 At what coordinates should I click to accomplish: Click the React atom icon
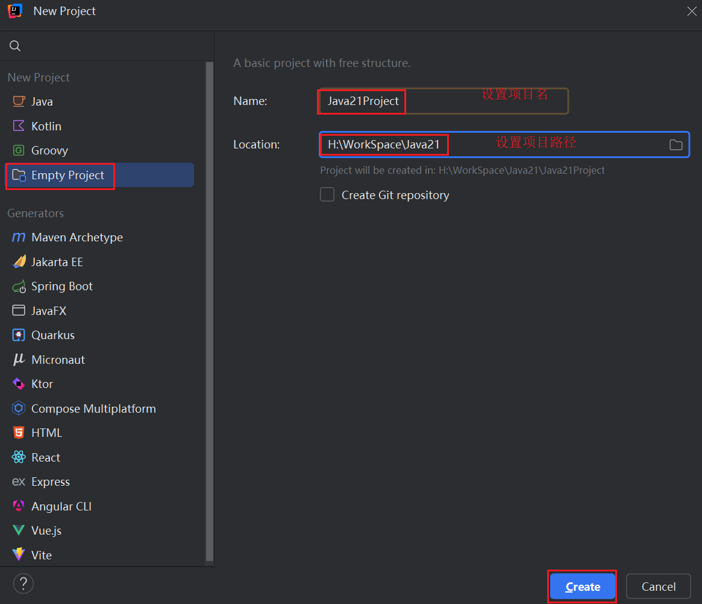point(19,457)
